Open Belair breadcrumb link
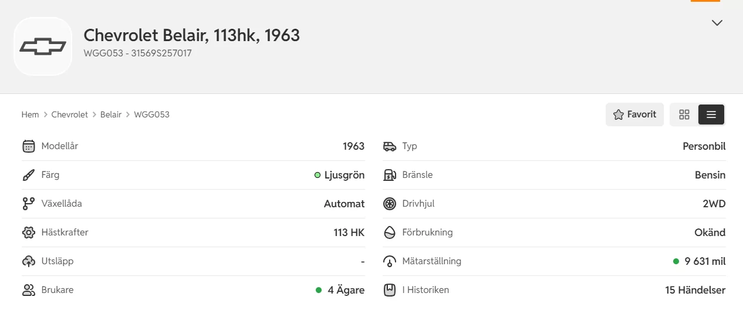This screenshot has width=743, height=330. tap(111, 115)
